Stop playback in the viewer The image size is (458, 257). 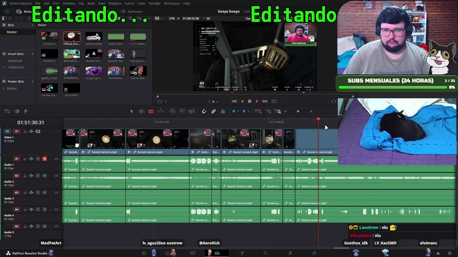point(250,101)
